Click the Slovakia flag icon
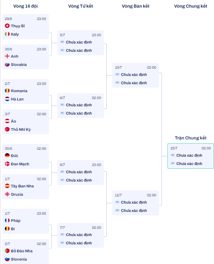 (x=7, y=65)
